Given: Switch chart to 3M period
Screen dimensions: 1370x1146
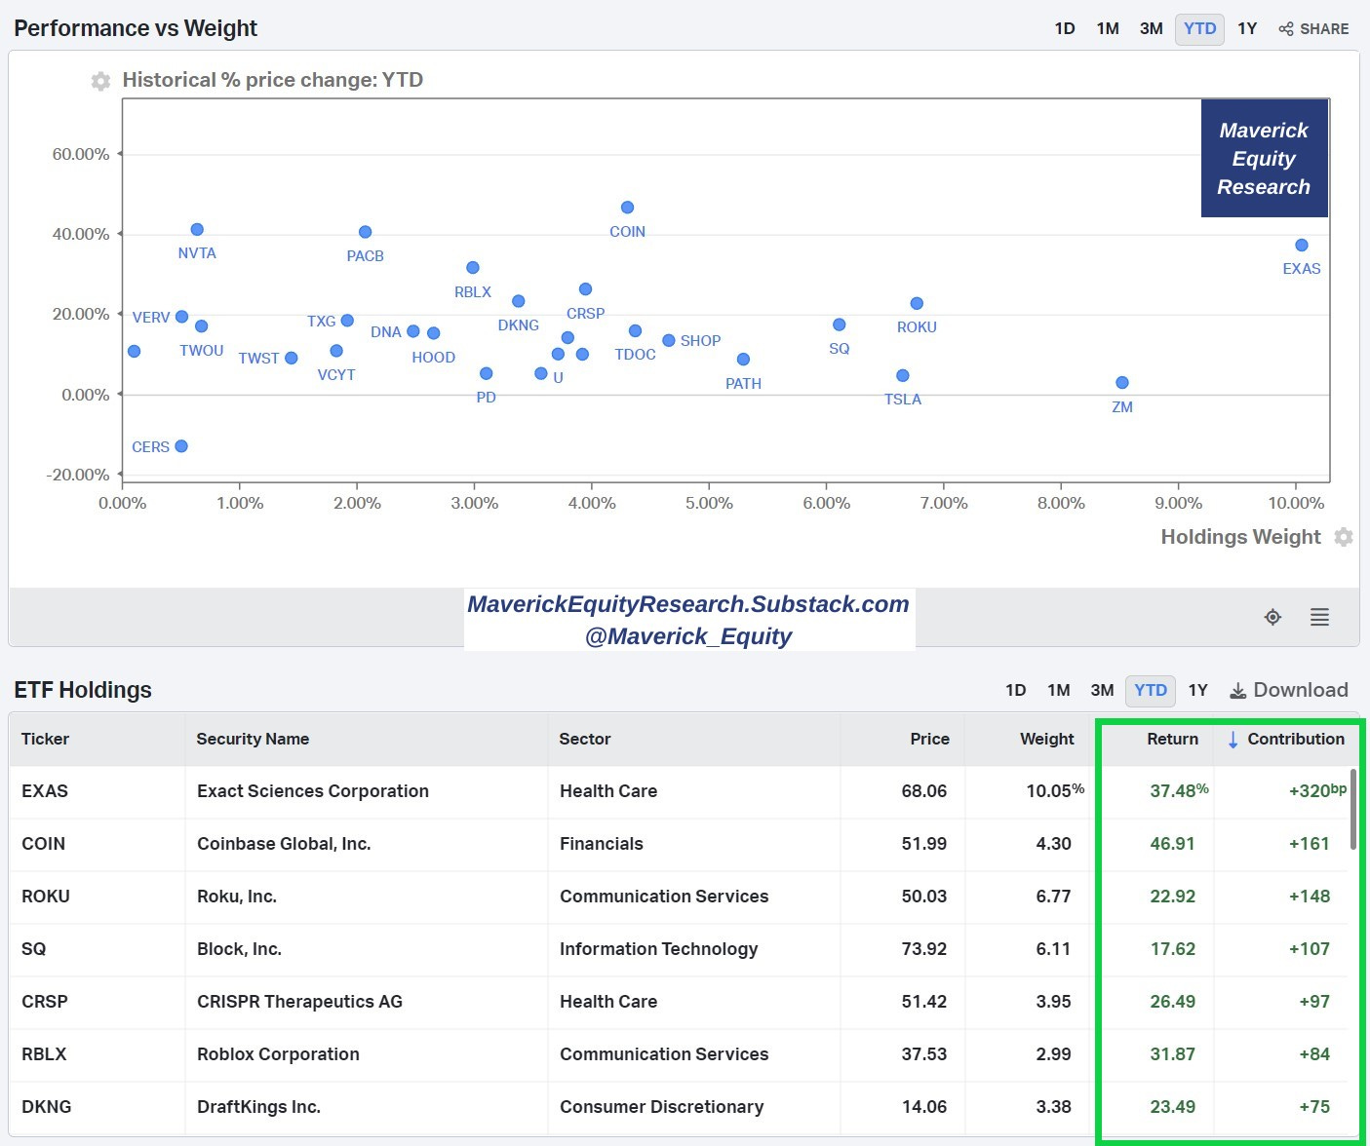Looking at the screenshot, I should [1152, 29].
